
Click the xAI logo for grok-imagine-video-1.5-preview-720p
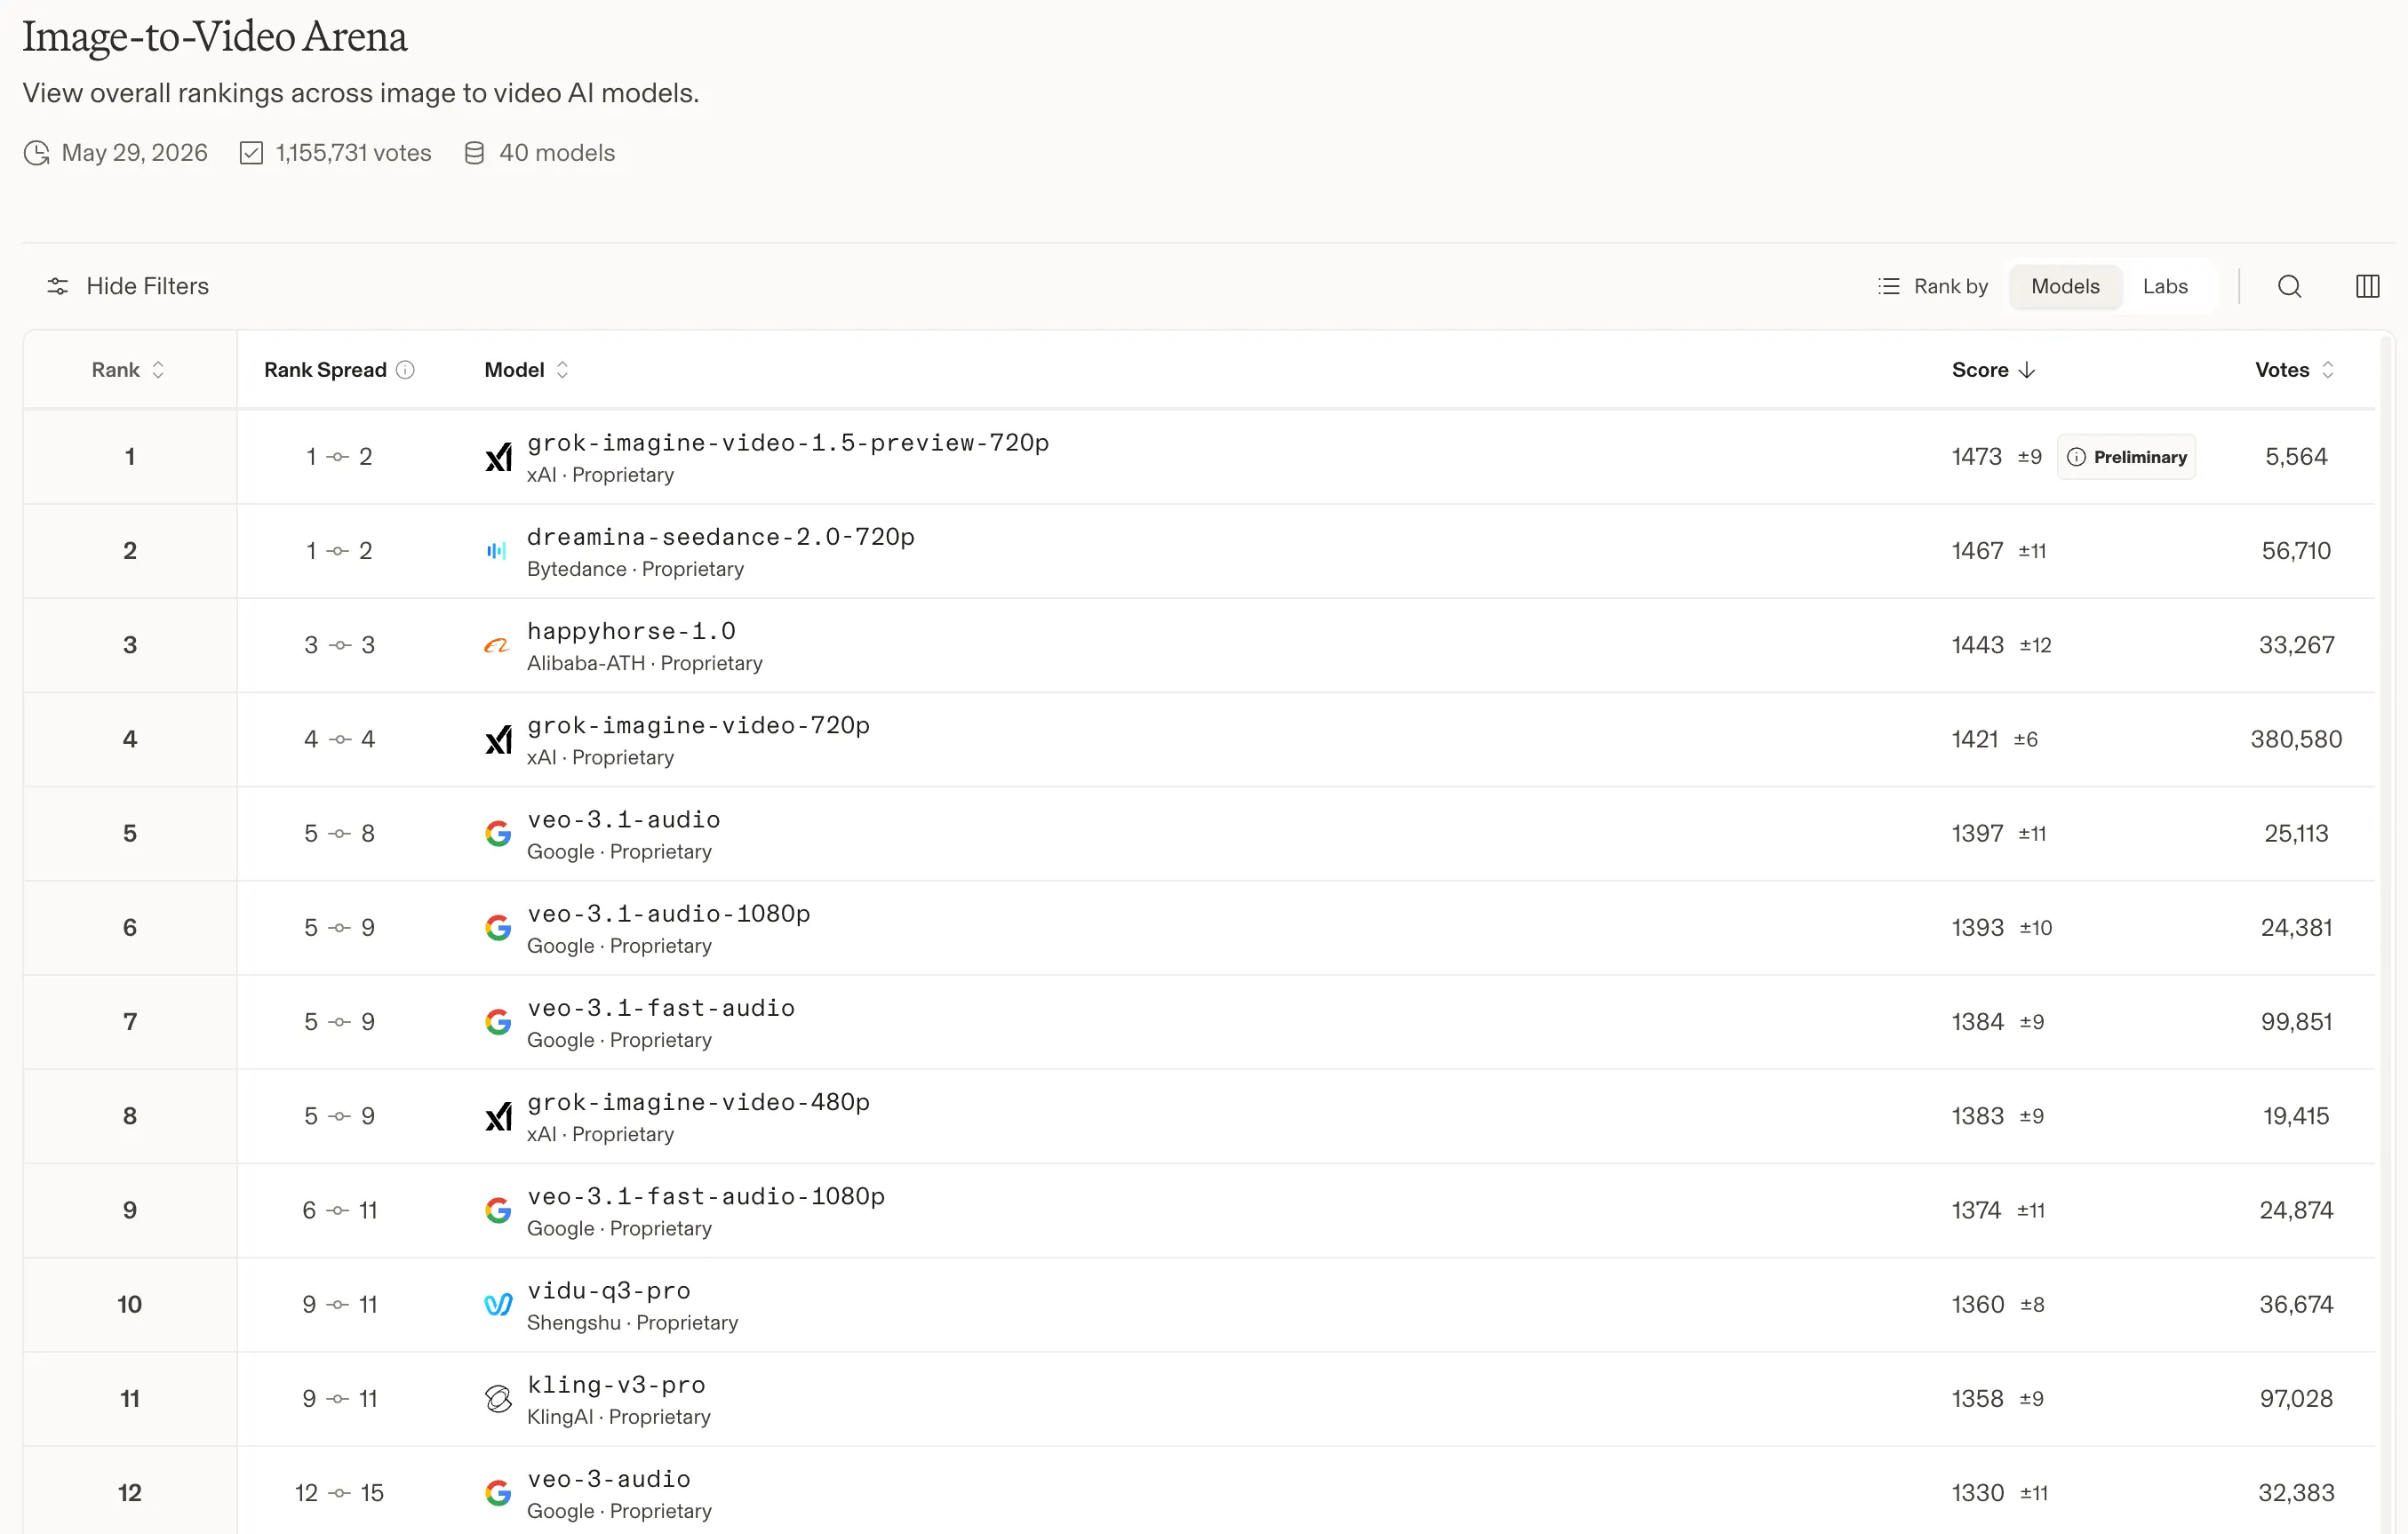click(498, 457)
